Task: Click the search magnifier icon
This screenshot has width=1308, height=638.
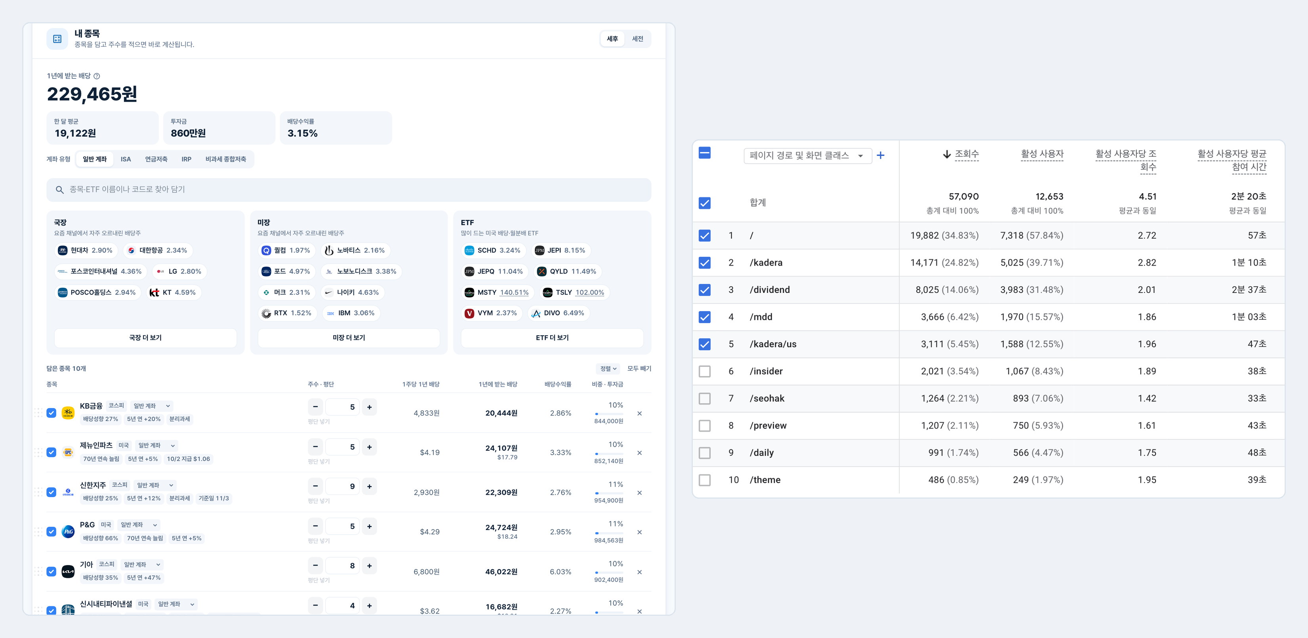Action: pyautogui.click(x=59, y=190)
